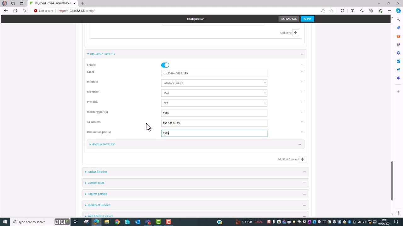Screen dimensions: 403x226
Task: Open options menu for Access control list
Action: pyautogui.click(x=300, y=144)
